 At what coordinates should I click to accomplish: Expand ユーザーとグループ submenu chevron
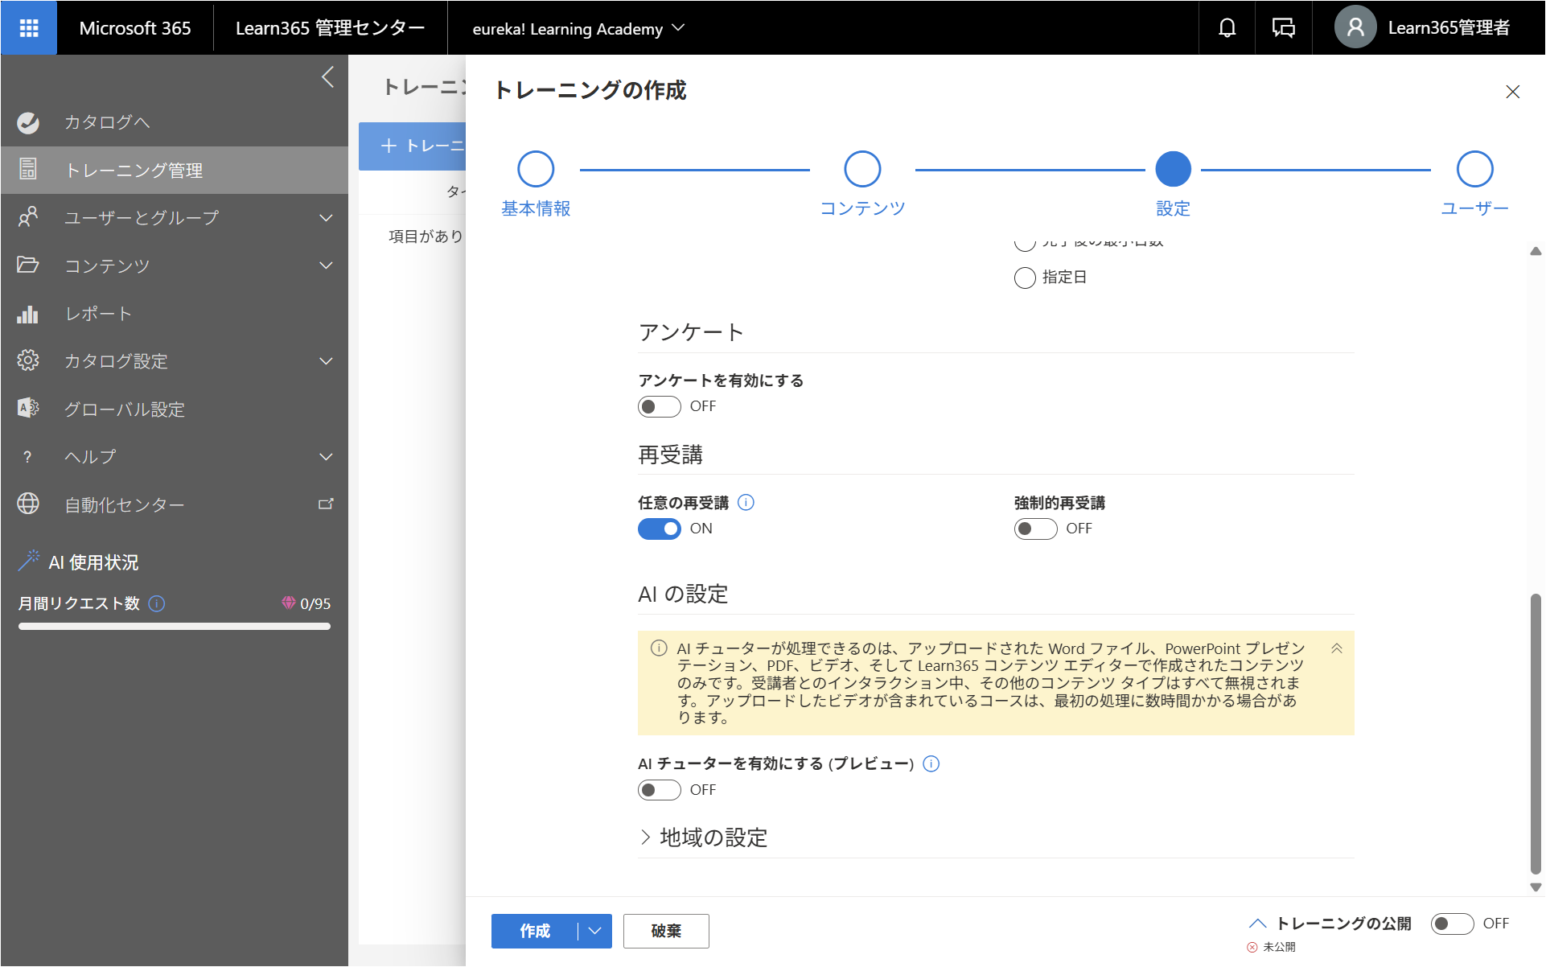[326, 218]
